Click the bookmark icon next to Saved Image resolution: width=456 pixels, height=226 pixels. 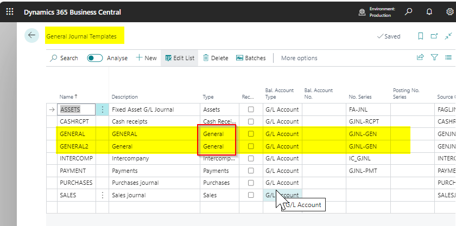420,36
